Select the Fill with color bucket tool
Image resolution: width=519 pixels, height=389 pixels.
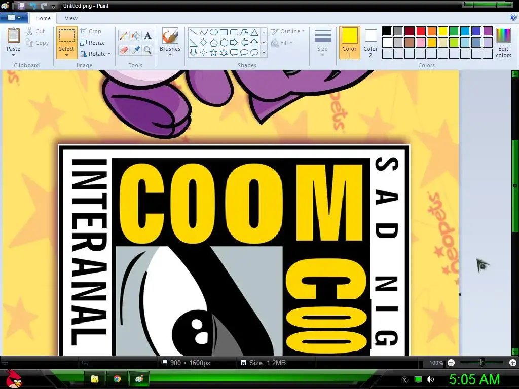[x=136, y=35]
